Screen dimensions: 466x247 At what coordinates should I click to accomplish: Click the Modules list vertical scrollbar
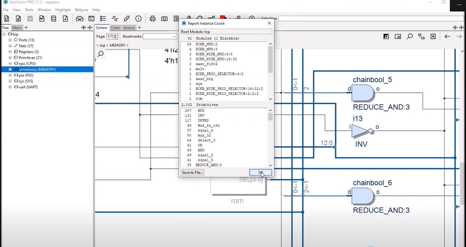point(271,71)
